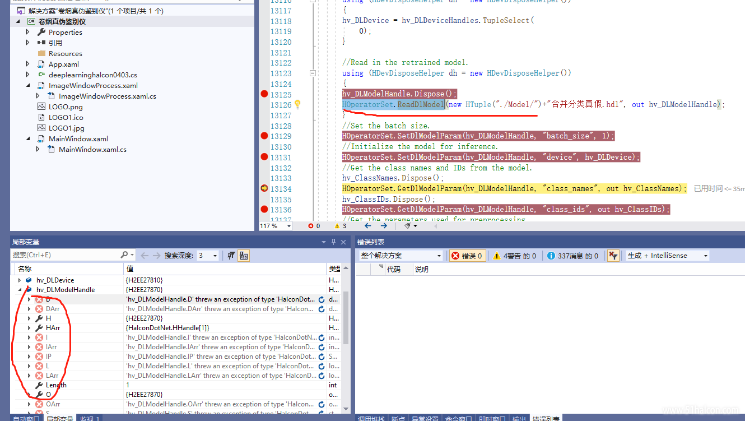745x421 pixels.
Task: Click the locals search previous arrow
Action: point(143,255)
